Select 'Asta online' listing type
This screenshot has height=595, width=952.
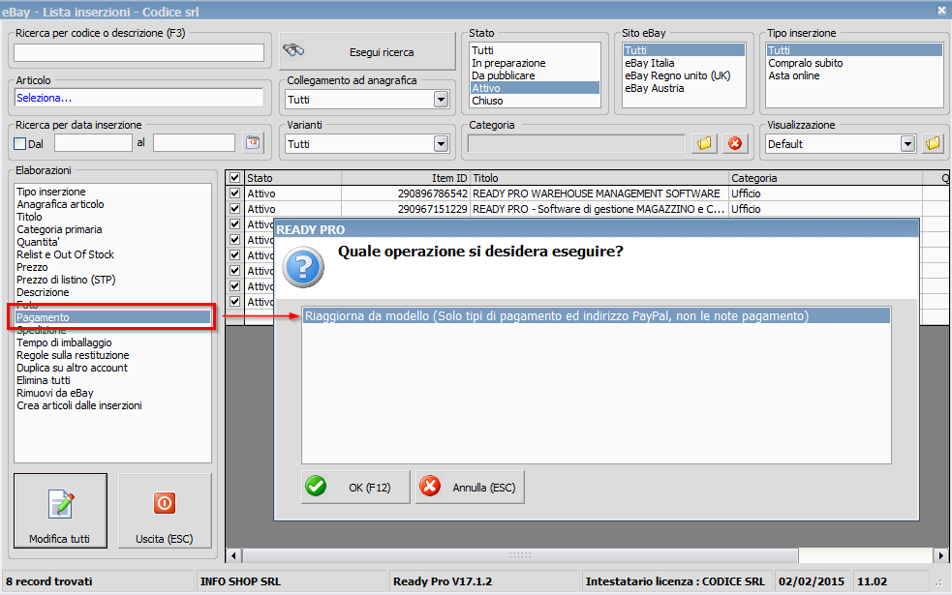click(854, 75)
